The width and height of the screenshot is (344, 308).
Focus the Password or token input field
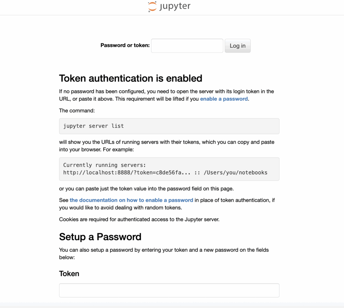point(187,46)
